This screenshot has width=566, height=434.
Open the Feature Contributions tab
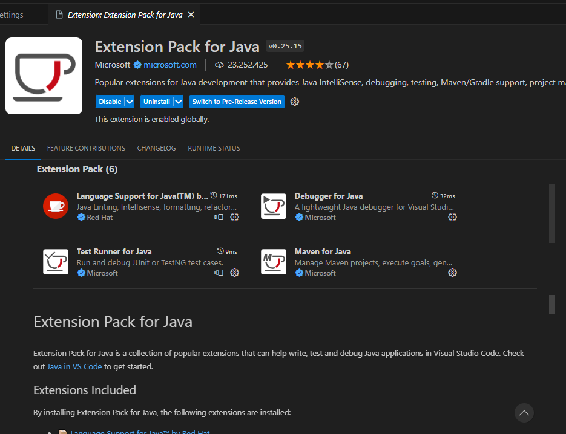coord(86,148)
